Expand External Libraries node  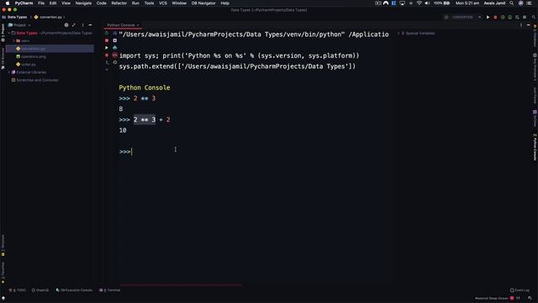pos(9,72)
